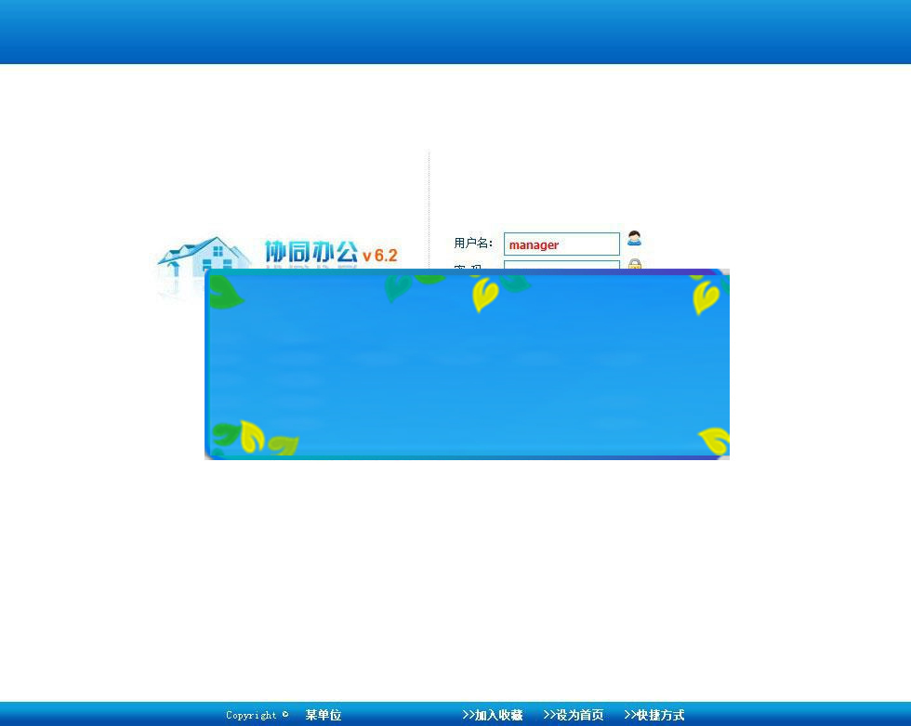Screen dimensions: 911x726
Task: Click the blue gradient header bar at the top
Action: pos(455,31)
